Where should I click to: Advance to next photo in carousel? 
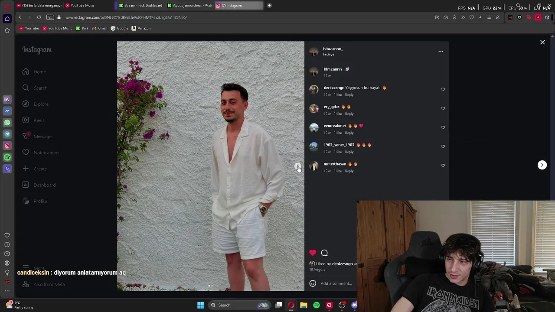coord(297,166)
